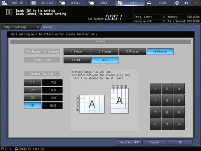Open the MACHINE tab
The width and height of the screenshot is (201, 151).
point(14,3)
